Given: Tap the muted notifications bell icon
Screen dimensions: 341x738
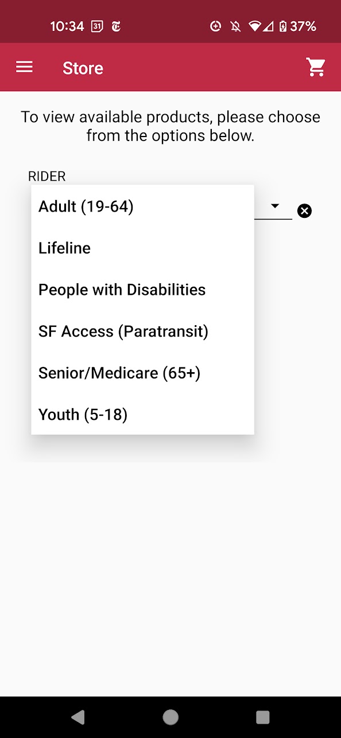Looking at the screenshot, I should (234, 26).
